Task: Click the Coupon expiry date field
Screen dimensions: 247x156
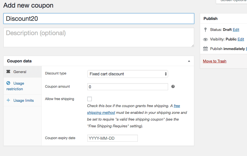Action: [112, 138]
